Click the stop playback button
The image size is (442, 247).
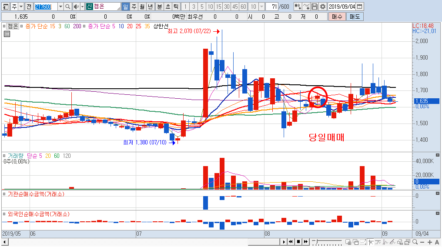coord(298,242)
